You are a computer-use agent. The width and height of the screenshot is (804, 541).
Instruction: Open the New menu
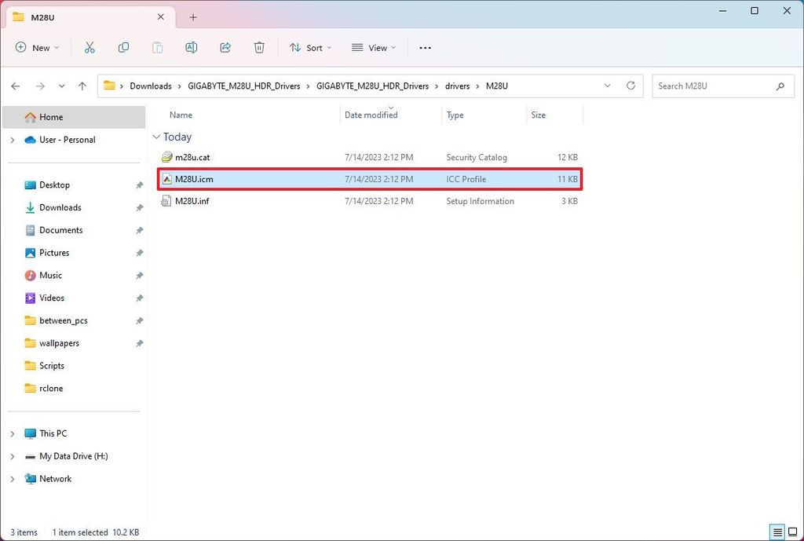click(x=36, y=48)
